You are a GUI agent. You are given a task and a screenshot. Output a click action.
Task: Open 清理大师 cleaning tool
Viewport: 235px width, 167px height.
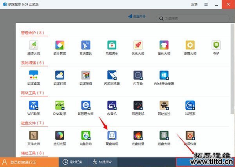coord(34,45)
